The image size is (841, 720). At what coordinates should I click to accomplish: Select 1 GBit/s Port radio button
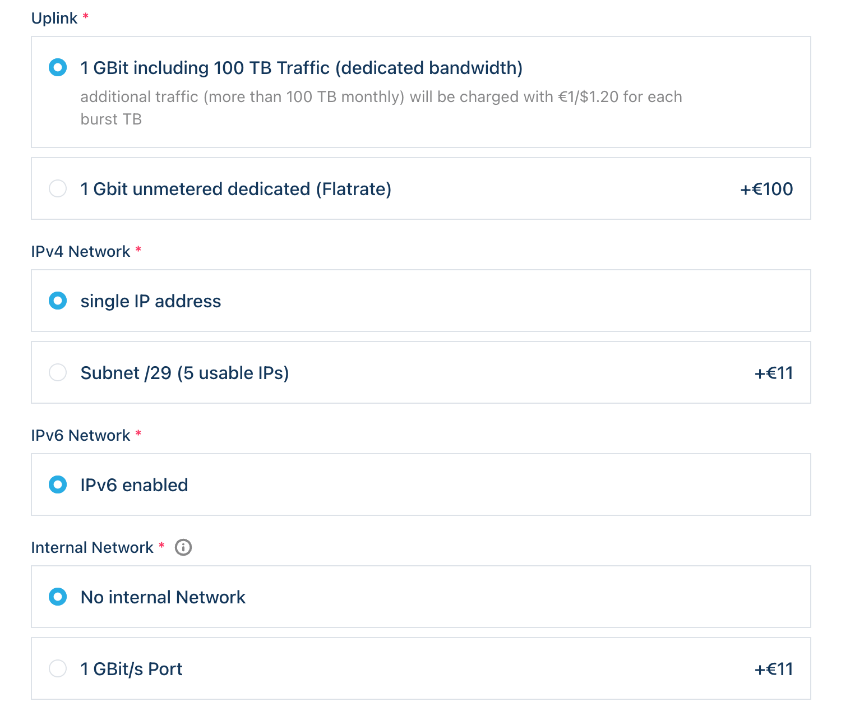[x=58, y=668]
